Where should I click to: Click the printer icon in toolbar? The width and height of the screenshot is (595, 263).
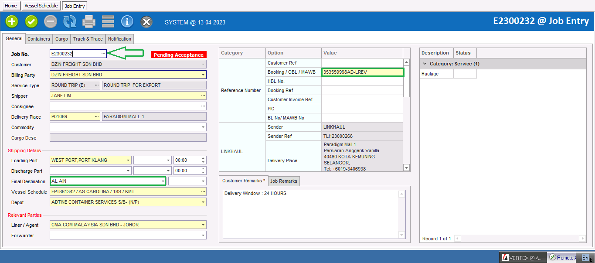pos(89,21)
